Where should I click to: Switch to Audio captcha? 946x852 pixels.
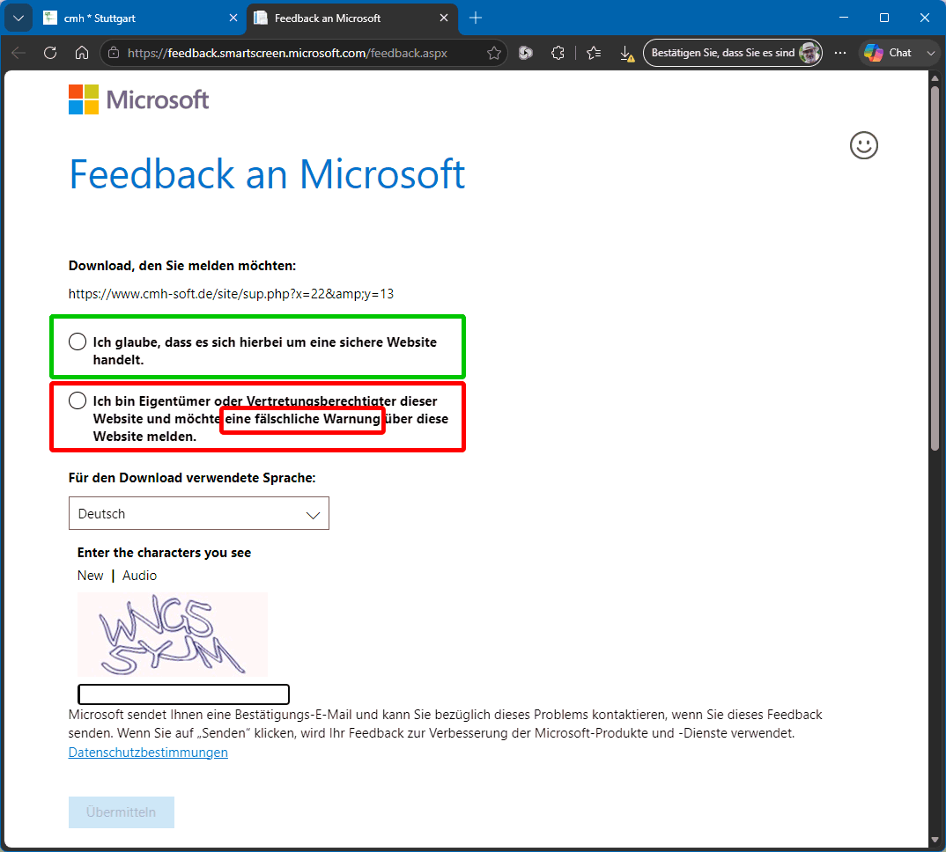click(x=139, y=576)
